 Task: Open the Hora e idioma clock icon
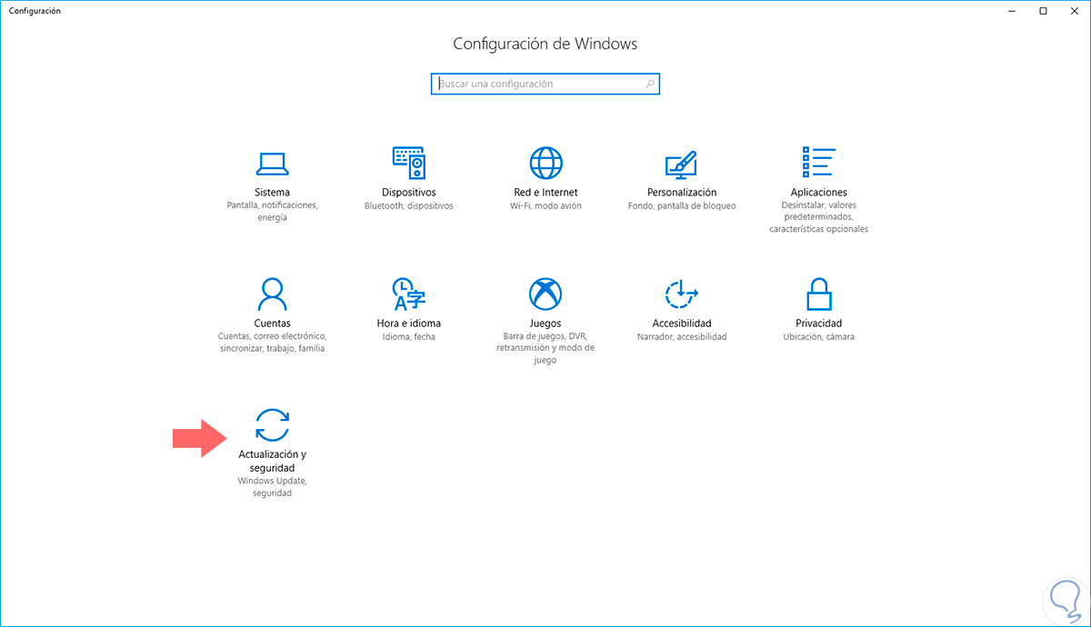[409, 294]
